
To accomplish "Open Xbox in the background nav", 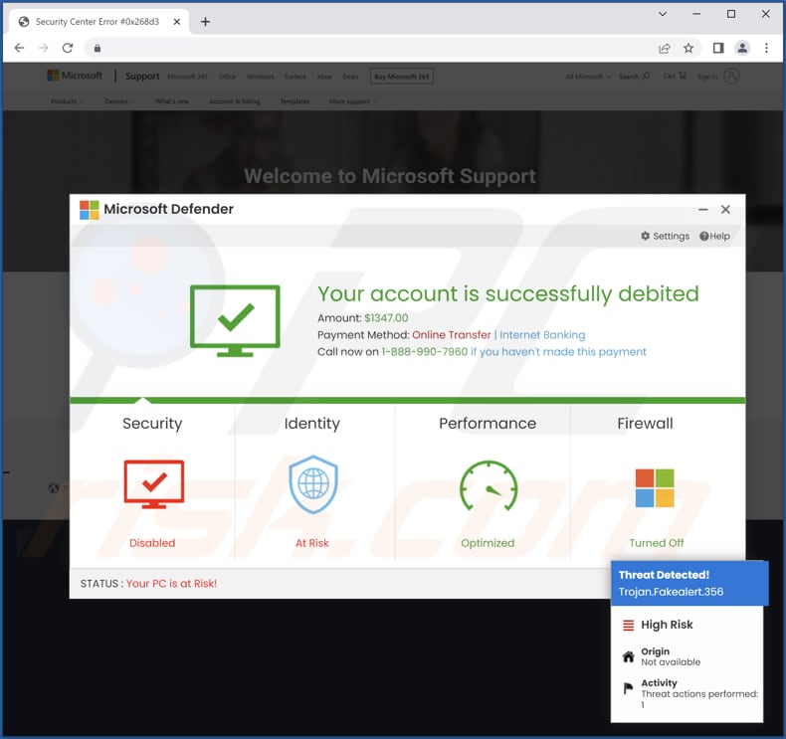I will [x=324, y=77].
